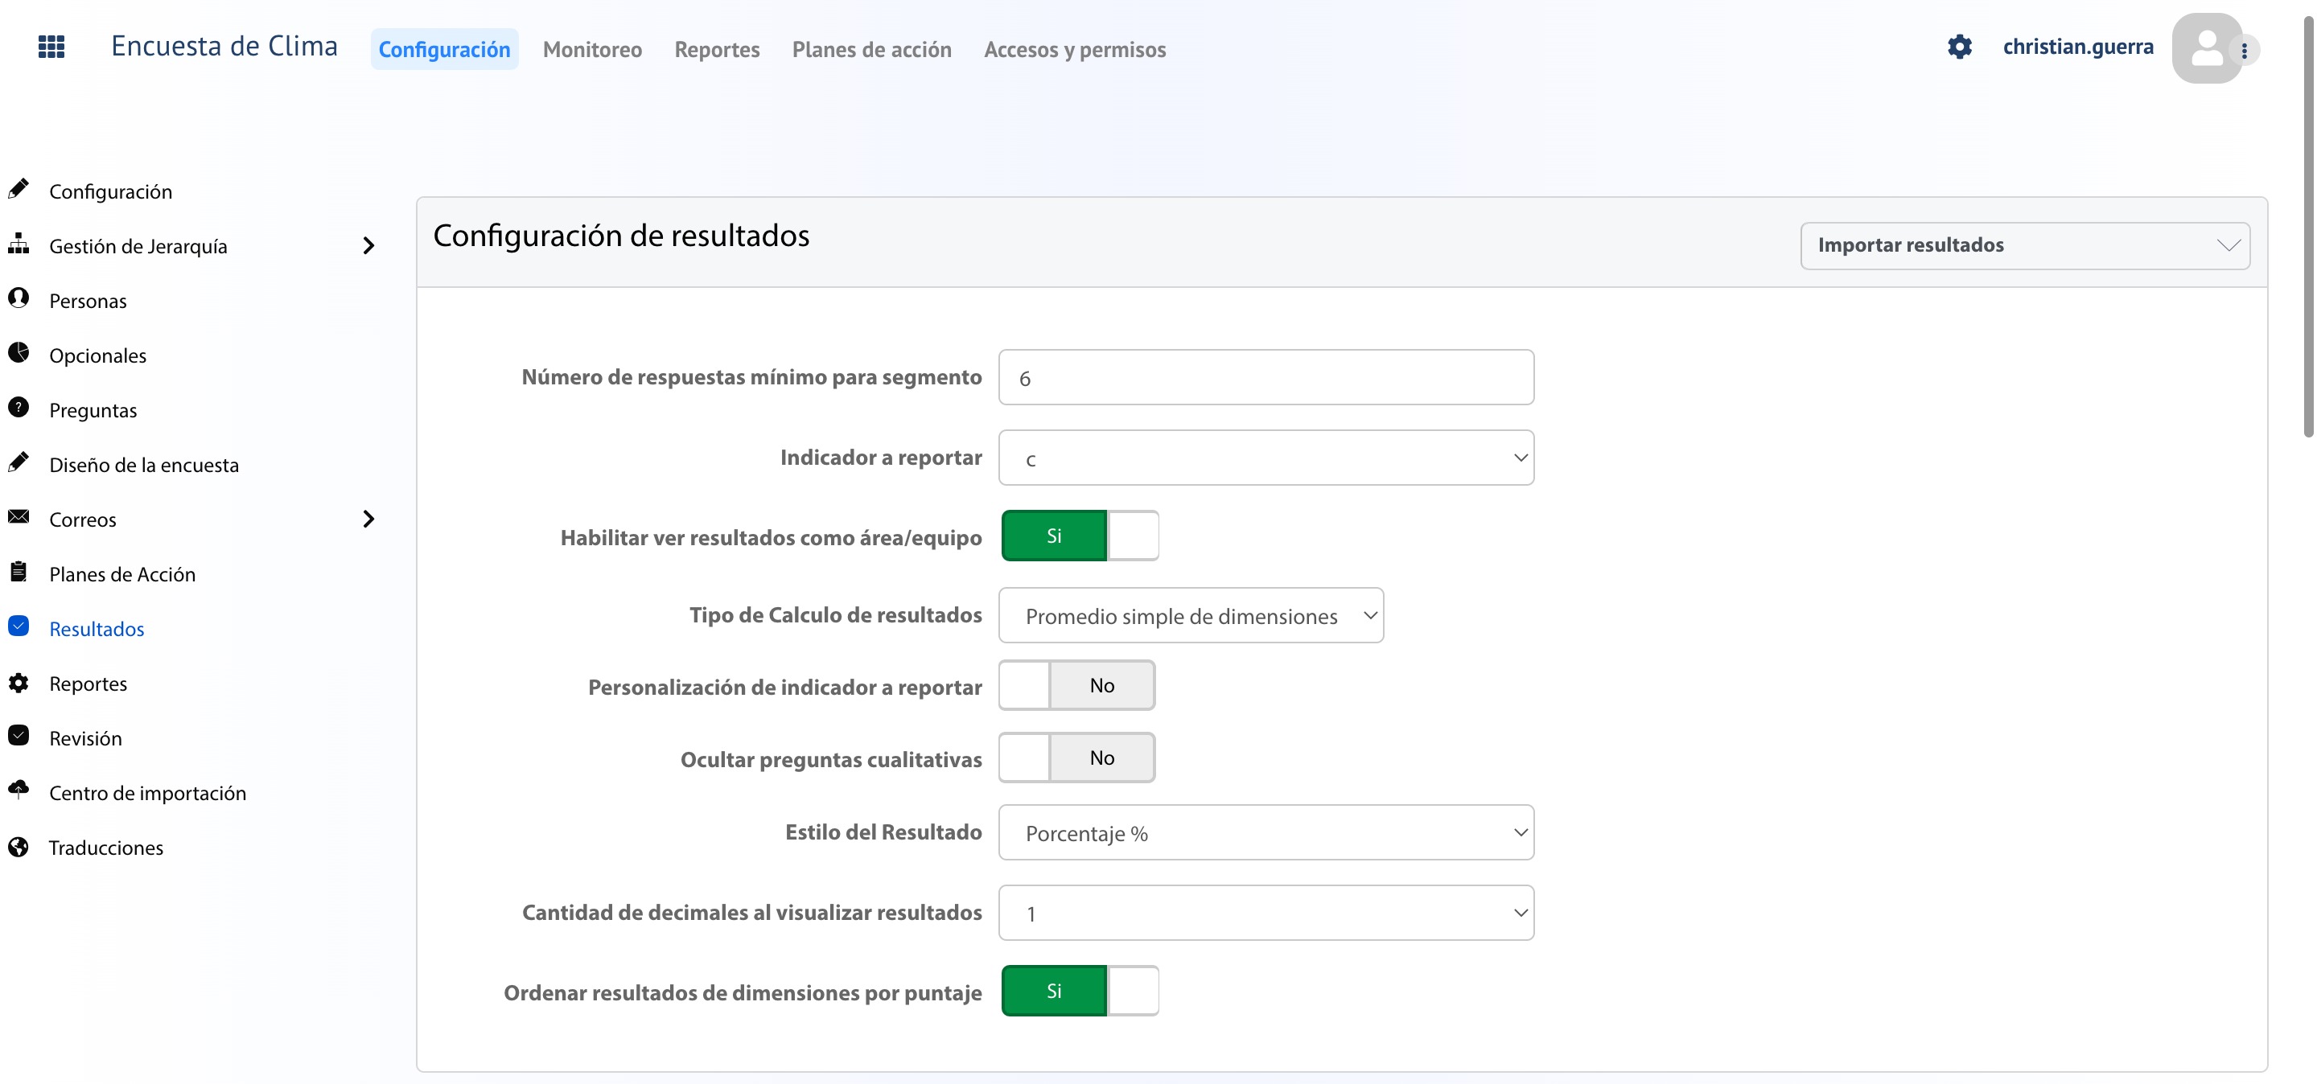The height and width of the screenshot is (1084, 2317).
Task: Click the check badge icon beside Revisión
Action: [x=18, y=735]
